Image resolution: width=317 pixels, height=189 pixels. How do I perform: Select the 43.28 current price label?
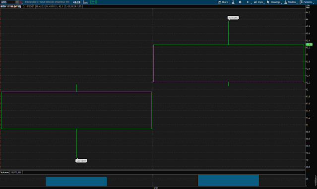[x=309, y=45]
